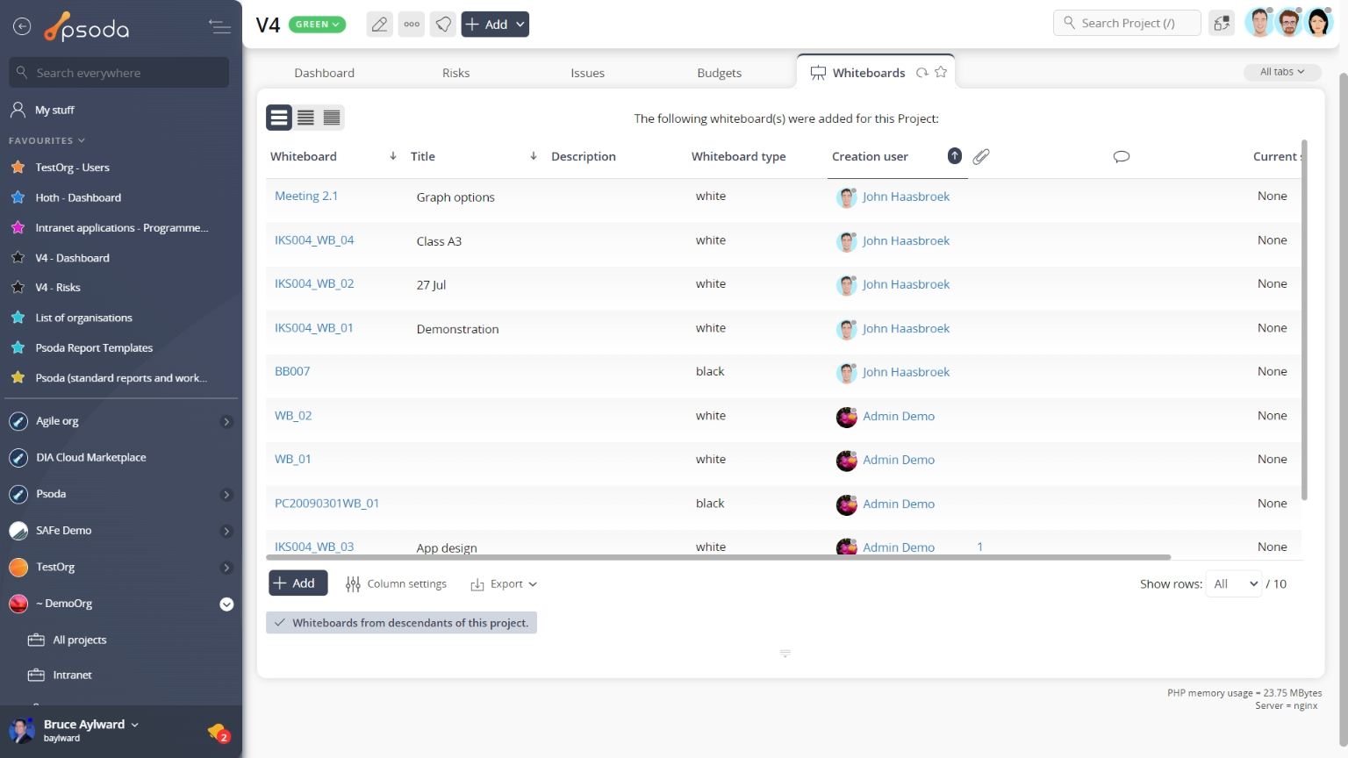Open the All projects briefcase item
The image size is (1348, 758).
(79, 640)
